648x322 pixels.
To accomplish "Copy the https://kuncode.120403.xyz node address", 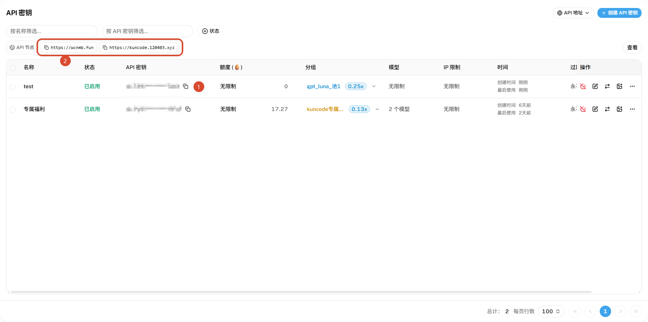I will click(139, 48).
